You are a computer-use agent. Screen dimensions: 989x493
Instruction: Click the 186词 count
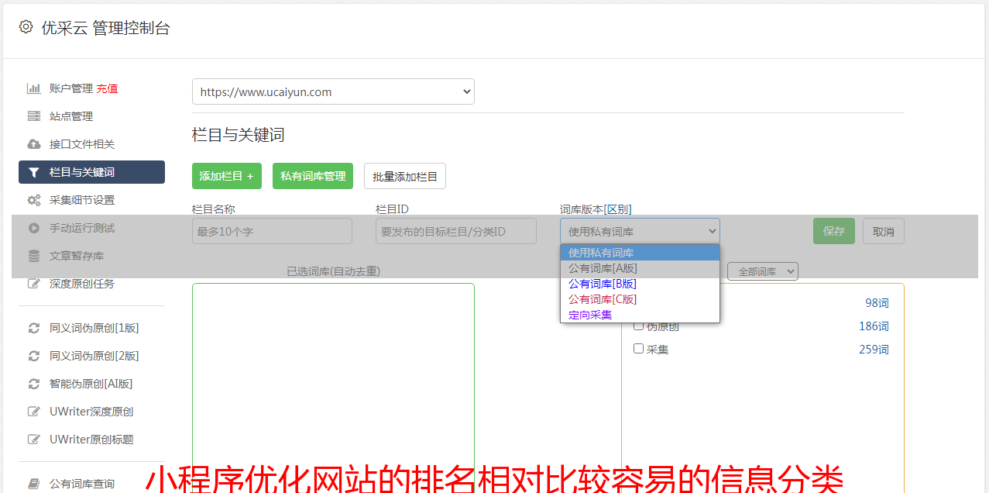click(x=874, y=326)
